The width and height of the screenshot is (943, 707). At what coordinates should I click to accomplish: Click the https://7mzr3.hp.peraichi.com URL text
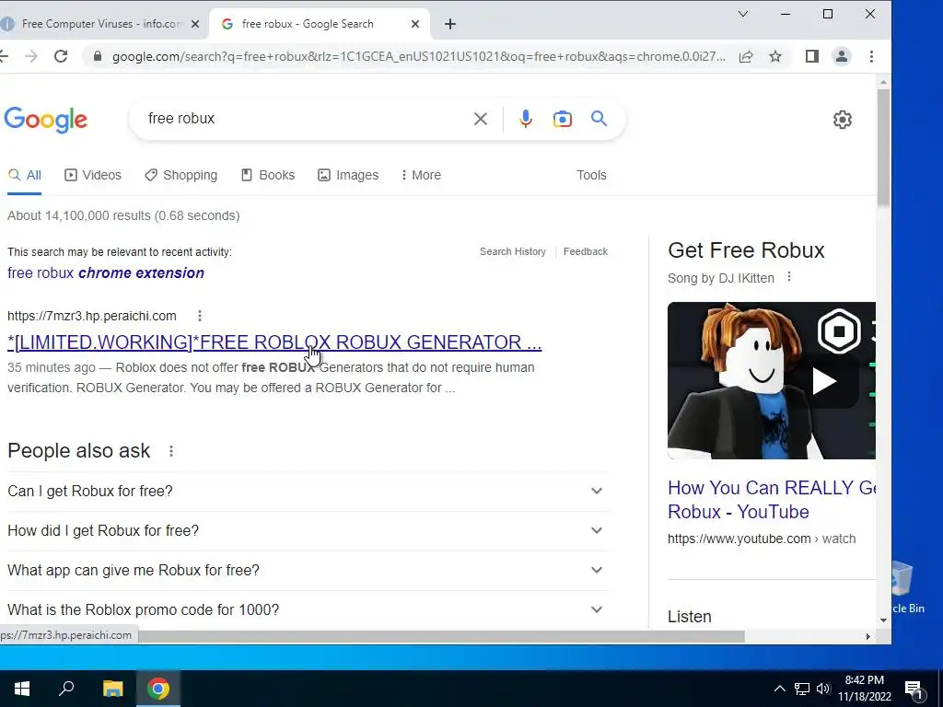pyautogui.click(x=92, y=316)
